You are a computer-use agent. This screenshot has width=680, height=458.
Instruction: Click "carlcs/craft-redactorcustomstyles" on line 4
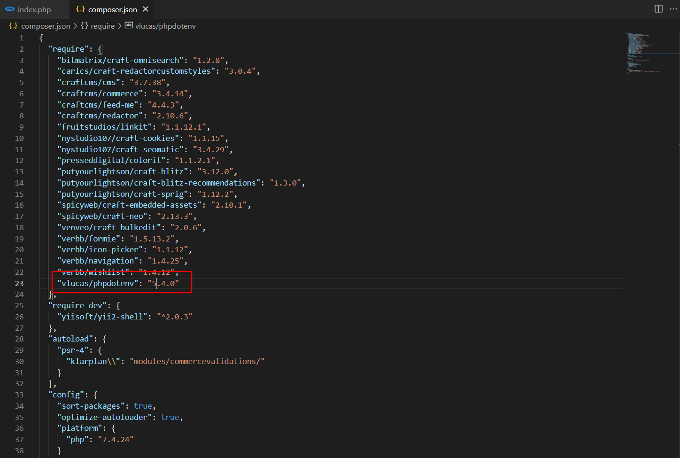tap(136, 71)
